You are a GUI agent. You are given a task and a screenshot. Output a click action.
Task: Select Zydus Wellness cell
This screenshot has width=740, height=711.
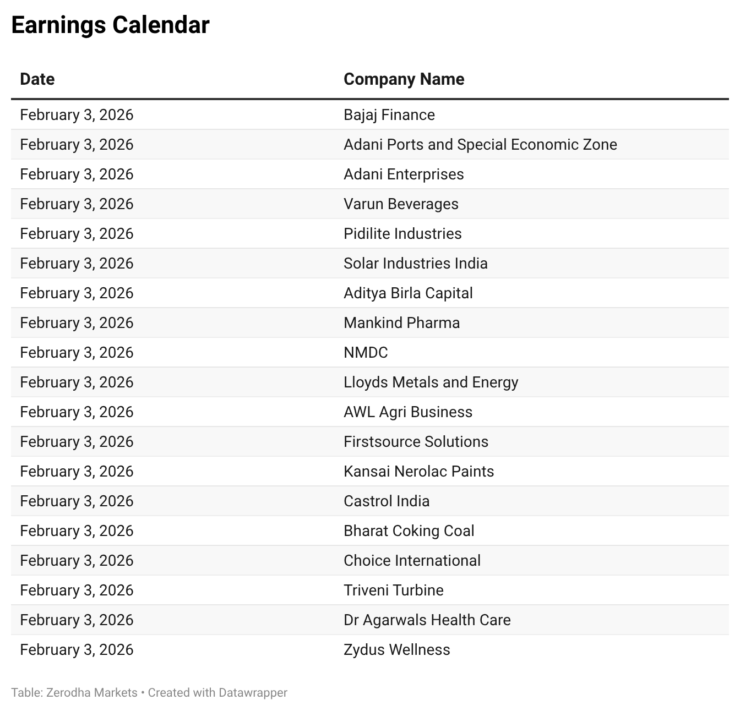click(x=396, y=649)
